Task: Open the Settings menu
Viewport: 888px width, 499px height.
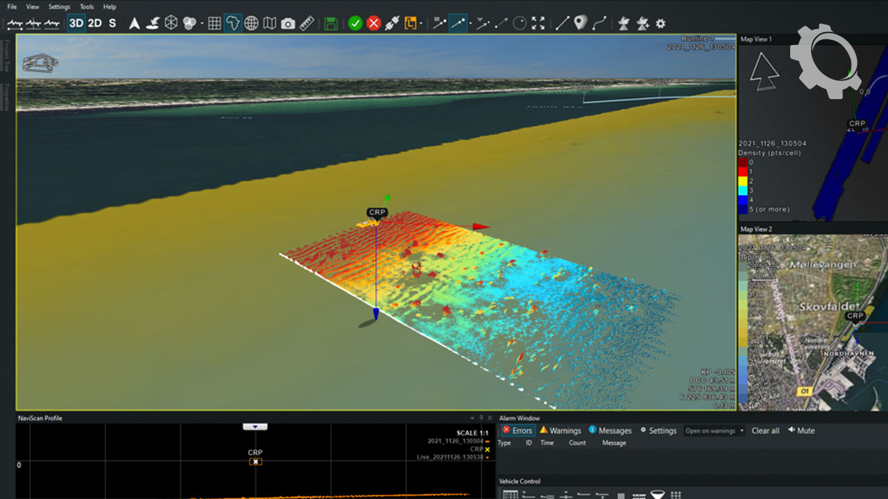Action: (59, 7)
